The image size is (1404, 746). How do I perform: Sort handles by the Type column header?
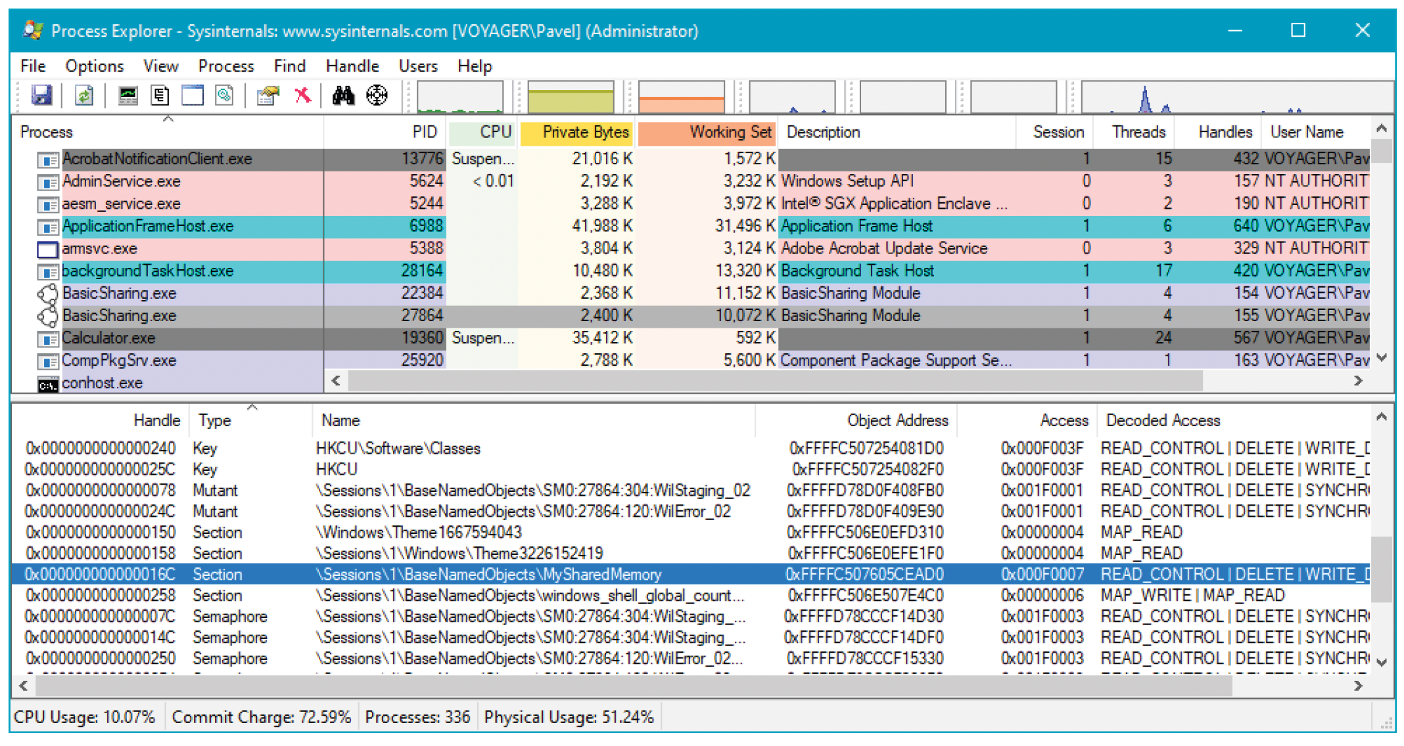click(x=251, y=421)
